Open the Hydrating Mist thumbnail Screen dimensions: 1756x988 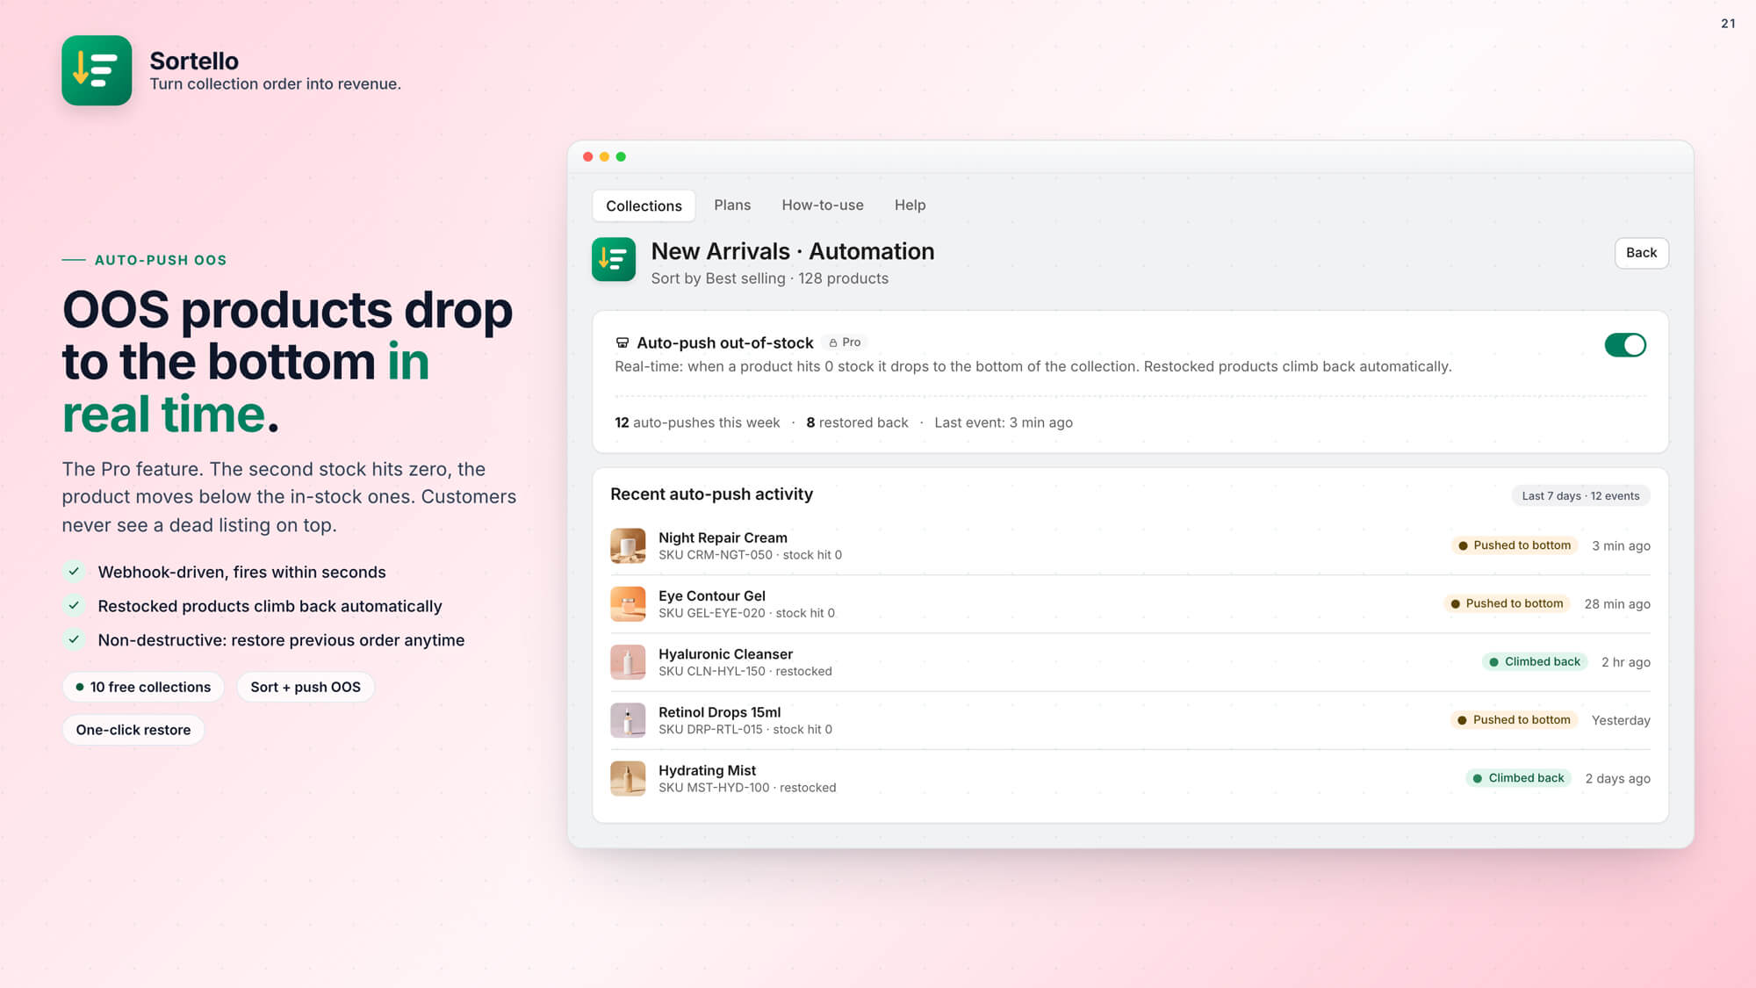(x=628, y=778)
